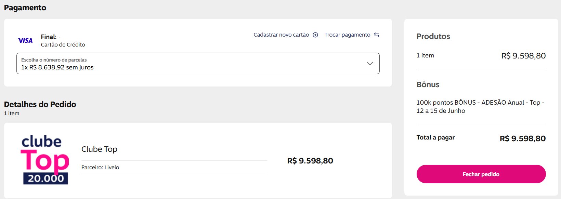
Task: Expand the installments dropdown chevron
Action: point(370,64)
